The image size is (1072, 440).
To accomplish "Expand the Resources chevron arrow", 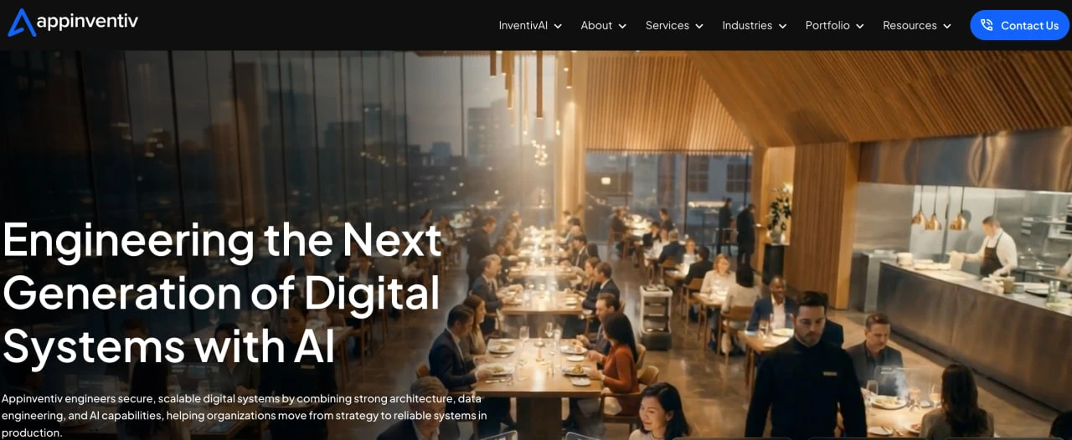I will pyautogui.click(x=947, y=26).
